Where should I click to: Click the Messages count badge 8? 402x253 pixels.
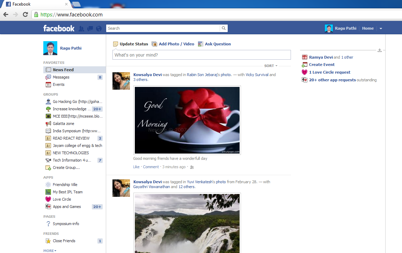point(100,77)
